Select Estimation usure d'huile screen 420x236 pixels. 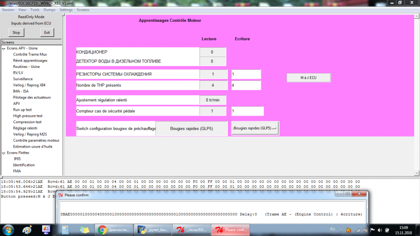point(33,146)
